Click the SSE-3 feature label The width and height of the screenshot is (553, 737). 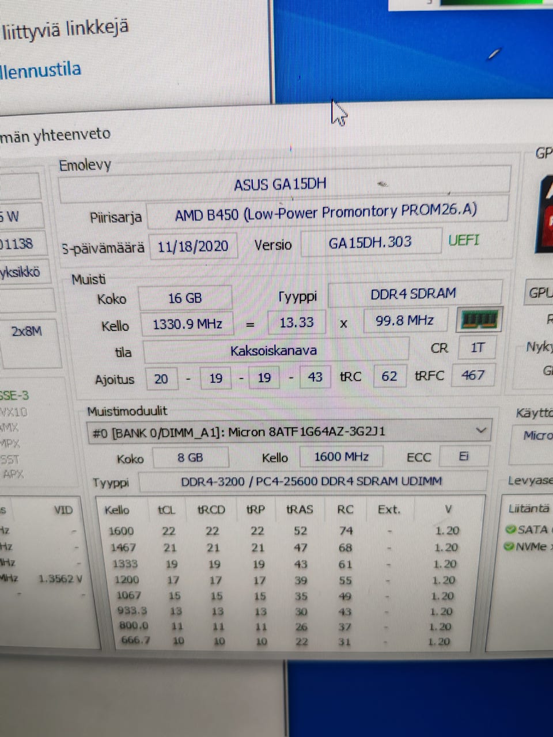pos(14,396)
